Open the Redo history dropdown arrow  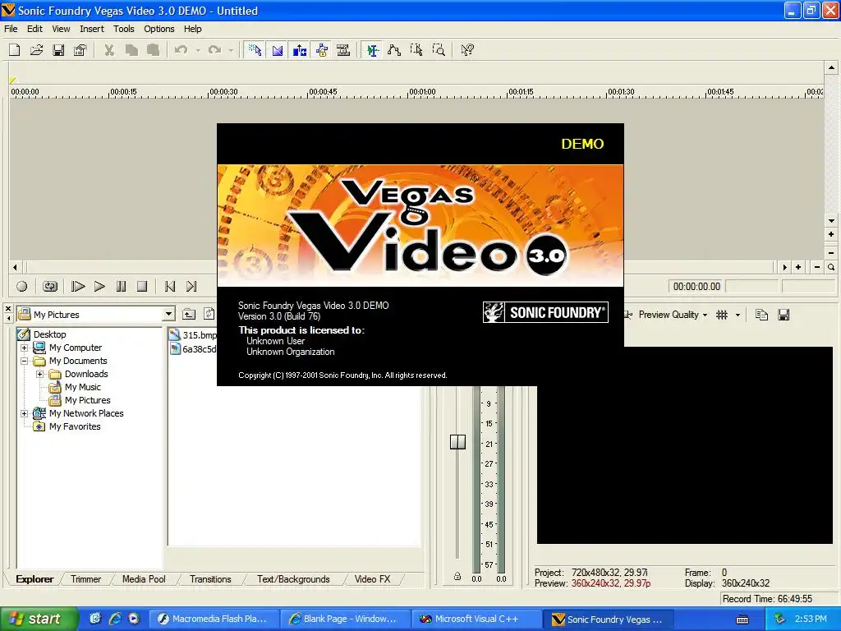pos(231,50)
